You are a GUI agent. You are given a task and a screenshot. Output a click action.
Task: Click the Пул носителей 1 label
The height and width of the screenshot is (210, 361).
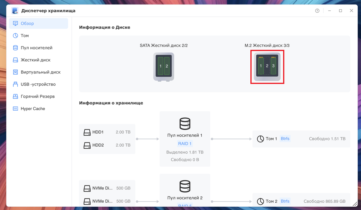[185, 135]
